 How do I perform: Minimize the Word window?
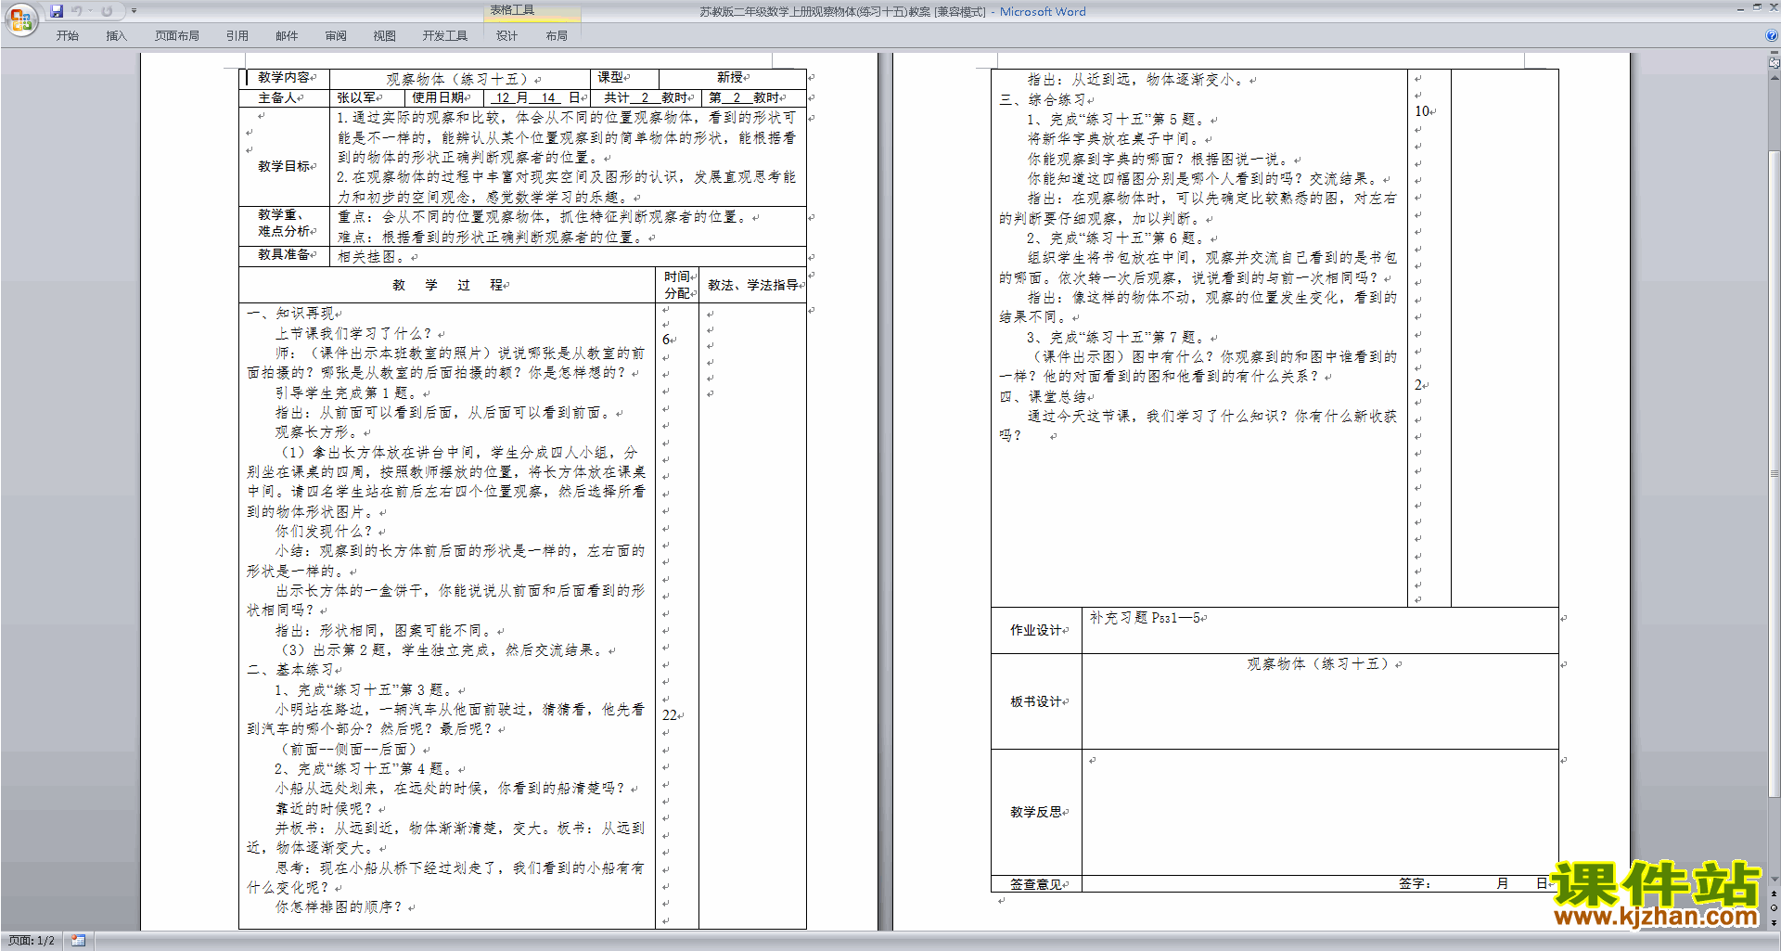point(1740,7)
